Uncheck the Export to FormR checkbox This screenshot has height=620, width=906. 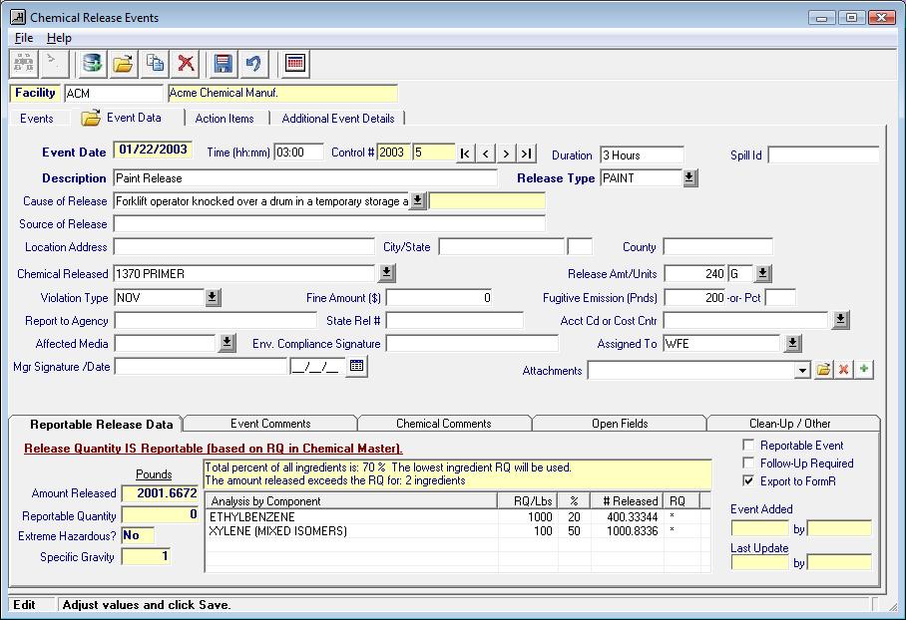[x=748, y=480]
